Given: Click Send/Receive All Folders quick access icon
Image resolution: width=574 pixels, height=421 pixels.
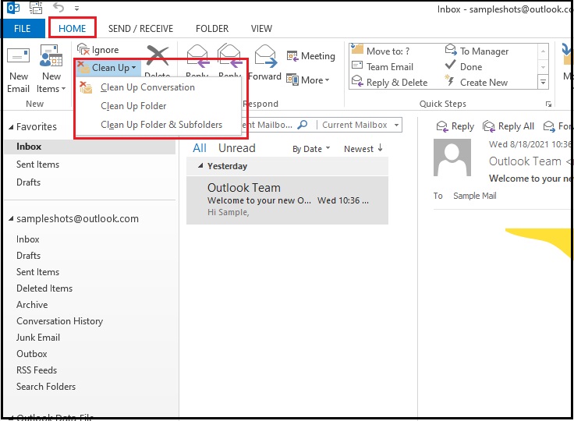Looking at the screenshot, I should (36, 7).
